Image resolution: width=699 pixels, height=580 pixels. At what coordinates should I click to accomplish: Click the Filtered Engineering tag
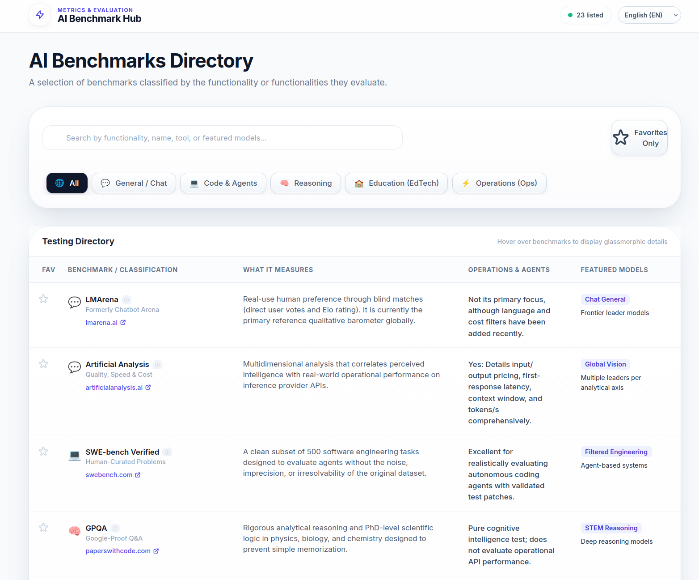(616, 452)
